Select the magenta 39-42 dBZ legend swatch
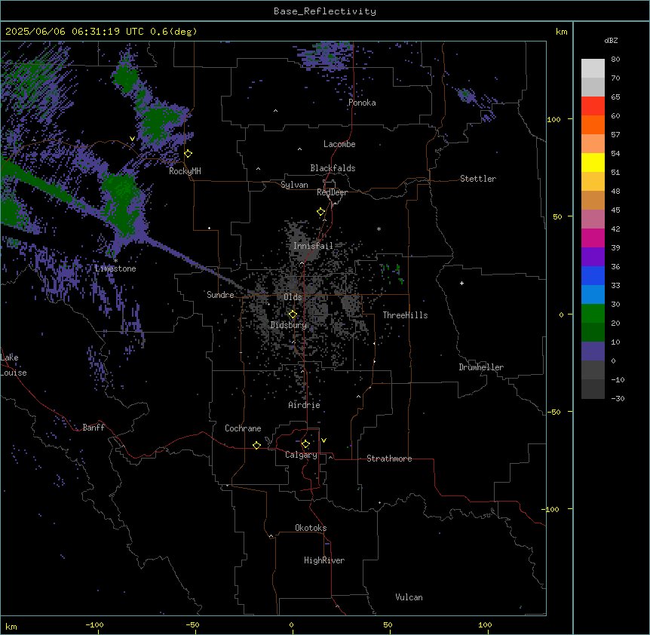The image size is (650, 635). coord(593,238)
